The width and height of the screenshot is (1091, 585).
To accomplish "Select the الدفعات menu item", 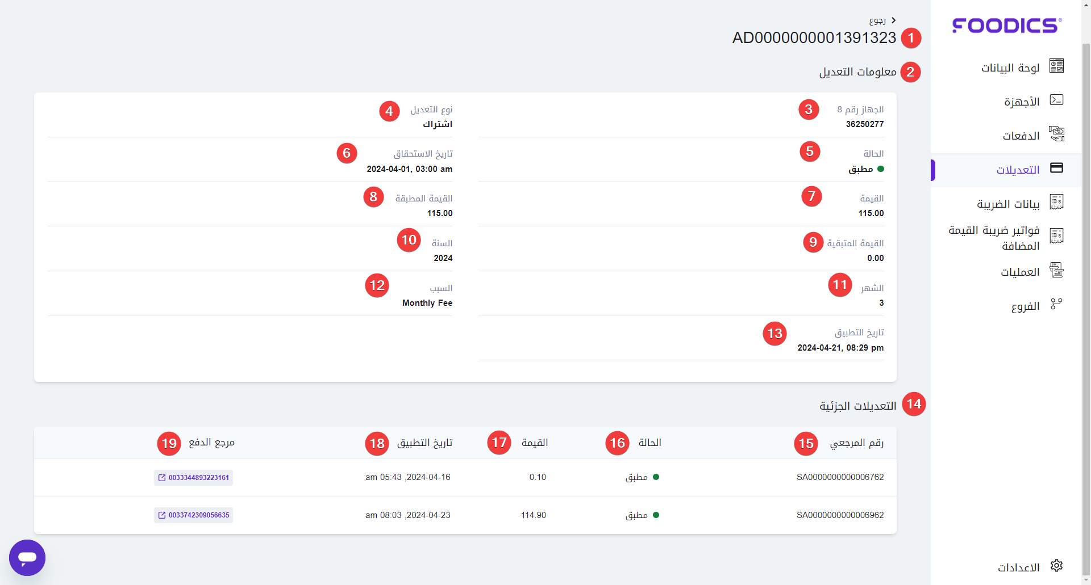I will point(1021,136).
